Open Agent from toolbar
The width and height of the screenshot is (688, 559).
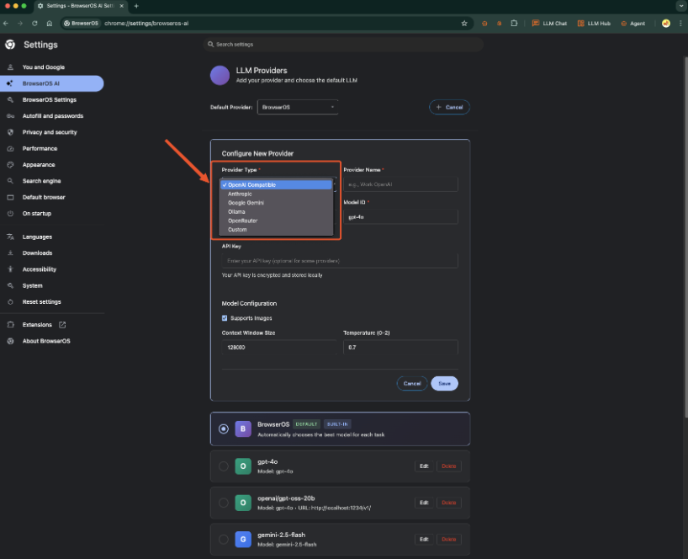pyautogui.click(x=632, y=24)
